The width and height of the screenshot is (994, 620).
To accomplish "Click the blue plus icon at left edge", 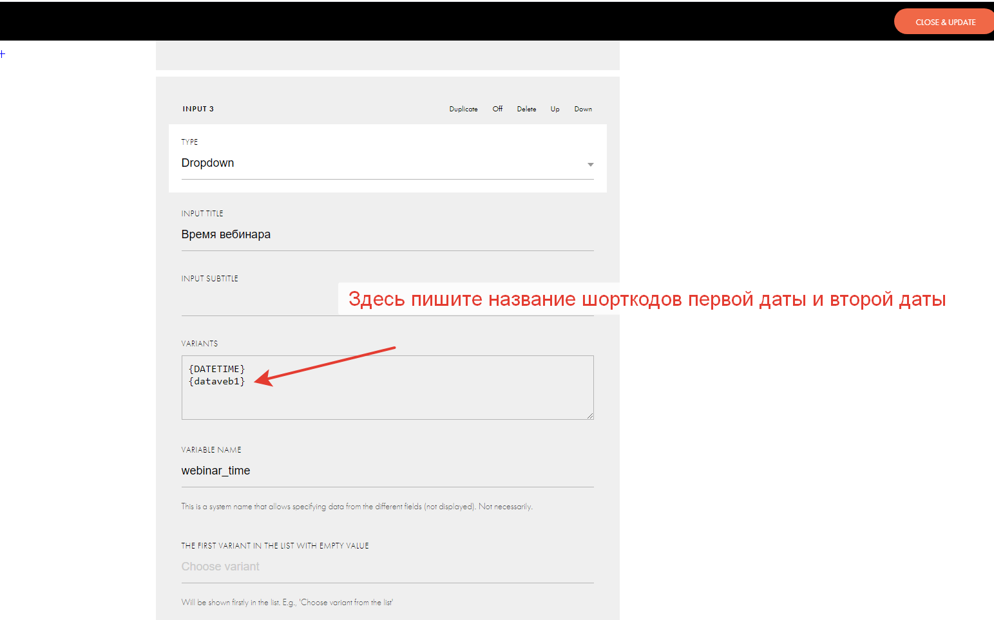I will tap(3, 54).
